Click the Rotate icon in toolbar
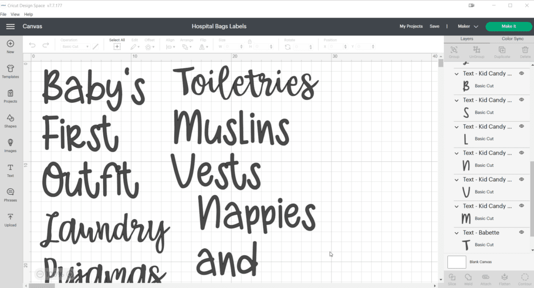This screenshot has width=534, height=288. (287, 46)
